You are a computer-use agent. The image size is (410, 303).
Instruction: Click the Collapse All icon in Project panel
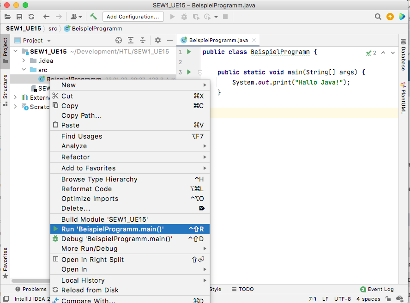click(x=143, y=40)
